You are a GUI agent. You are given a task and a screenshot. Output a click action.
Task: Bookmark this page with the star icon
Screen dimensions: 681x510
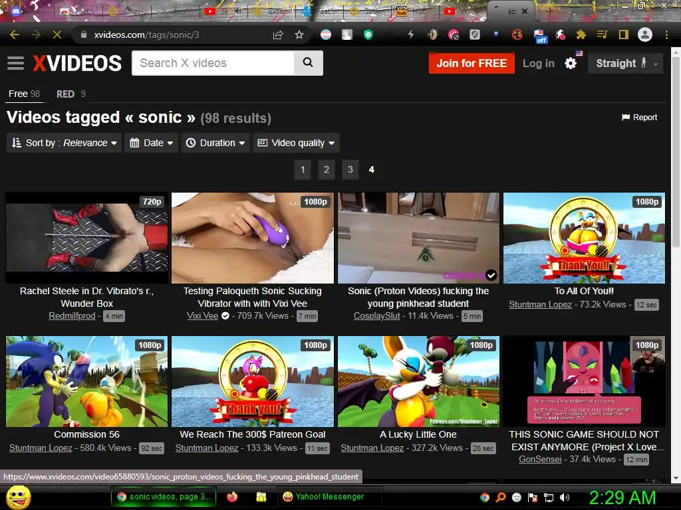tap(299, 35)
